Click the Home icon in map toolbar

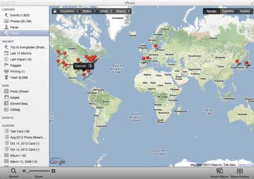55,11
